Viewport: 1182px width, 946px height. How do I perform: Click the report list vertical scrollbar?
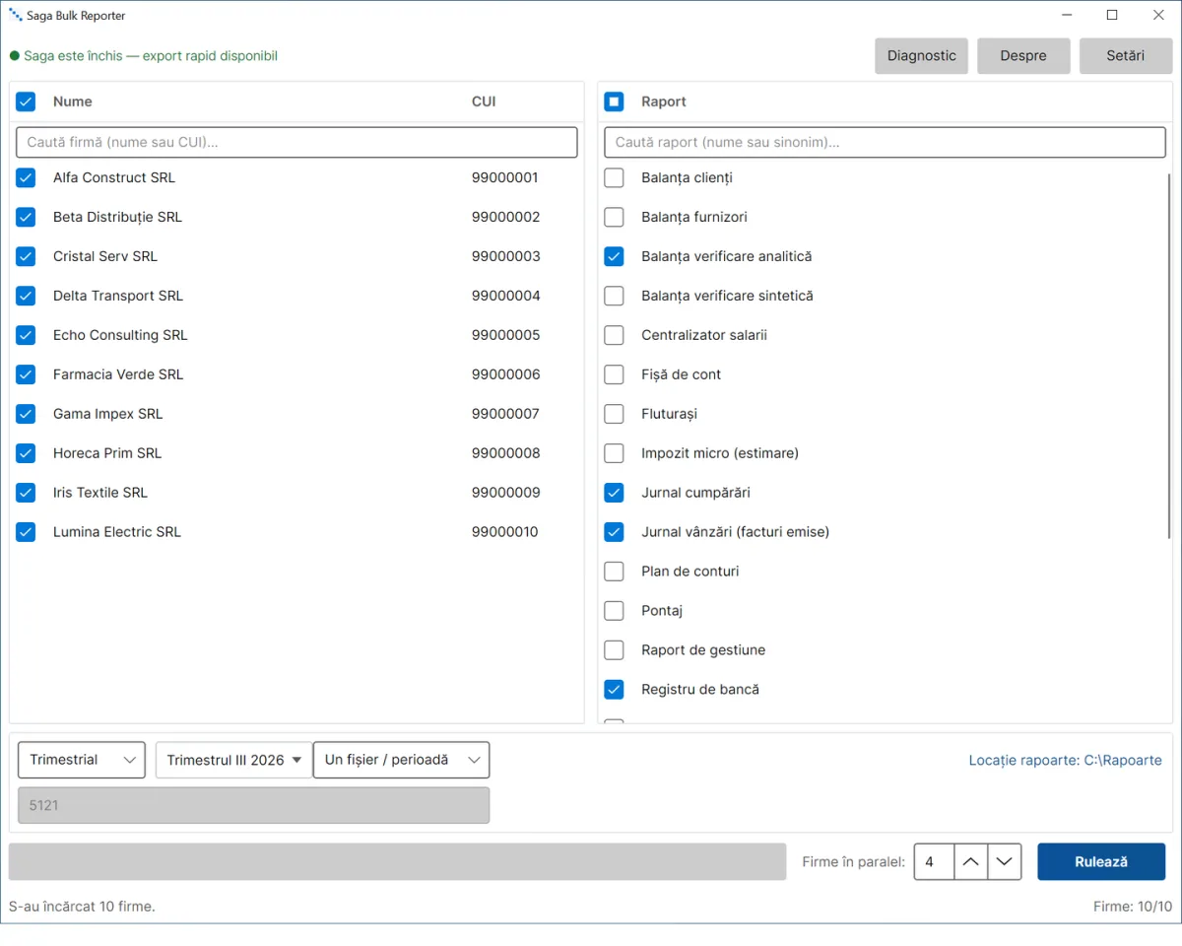(x=1169, y=355)
